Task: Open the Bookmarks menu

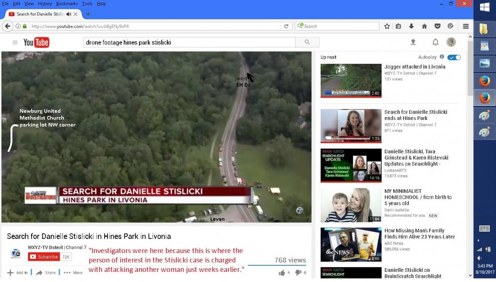Action: point(66,3)
